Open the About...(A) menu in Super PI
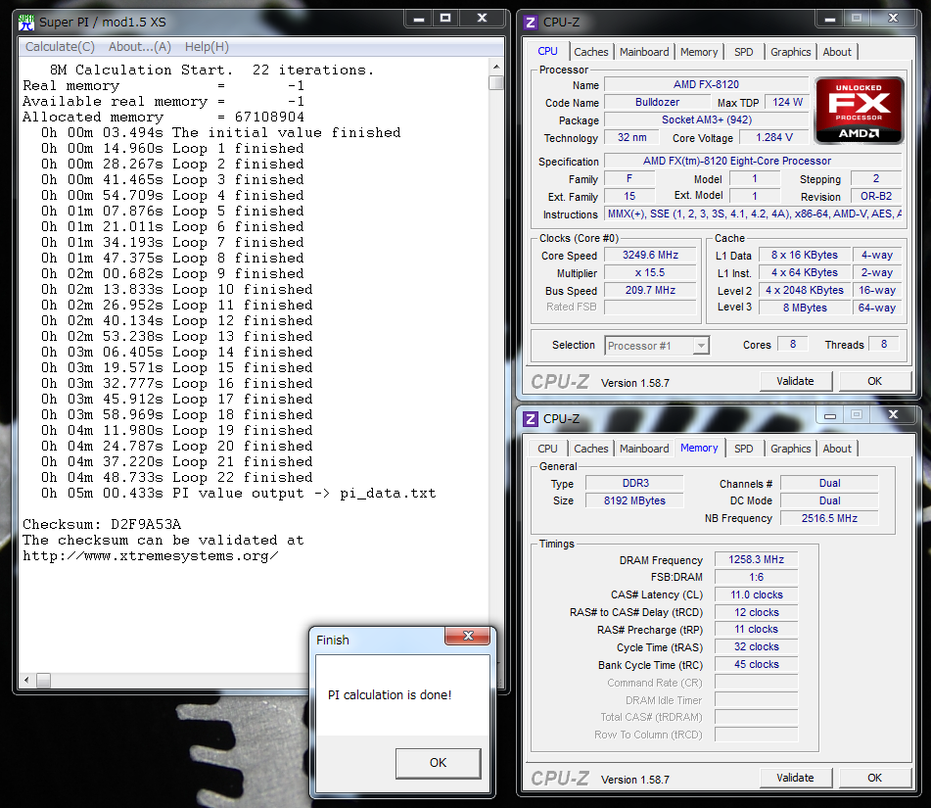This screenshot has height=808, width=931. tap(140, 47)
